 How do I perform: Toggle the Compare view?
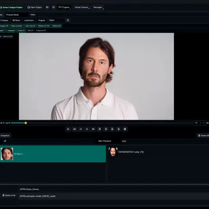pos(5,20)
